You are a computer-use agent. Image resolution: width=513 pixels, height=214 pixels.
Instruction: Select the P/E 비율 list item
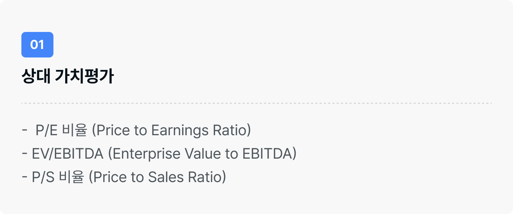pos(136,131)
